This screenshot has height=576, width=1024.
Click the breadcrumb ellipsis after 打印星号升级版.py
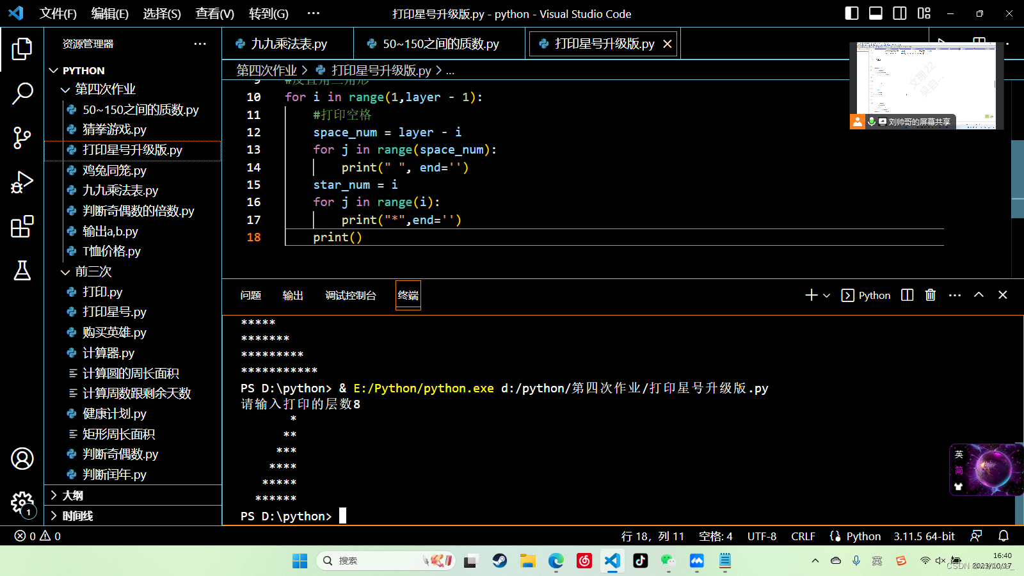[451, 70]
